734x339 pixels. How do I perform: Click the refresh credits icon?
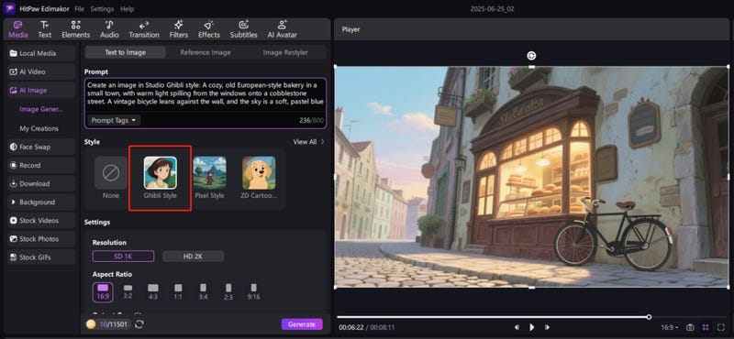[x=139, y=324]
